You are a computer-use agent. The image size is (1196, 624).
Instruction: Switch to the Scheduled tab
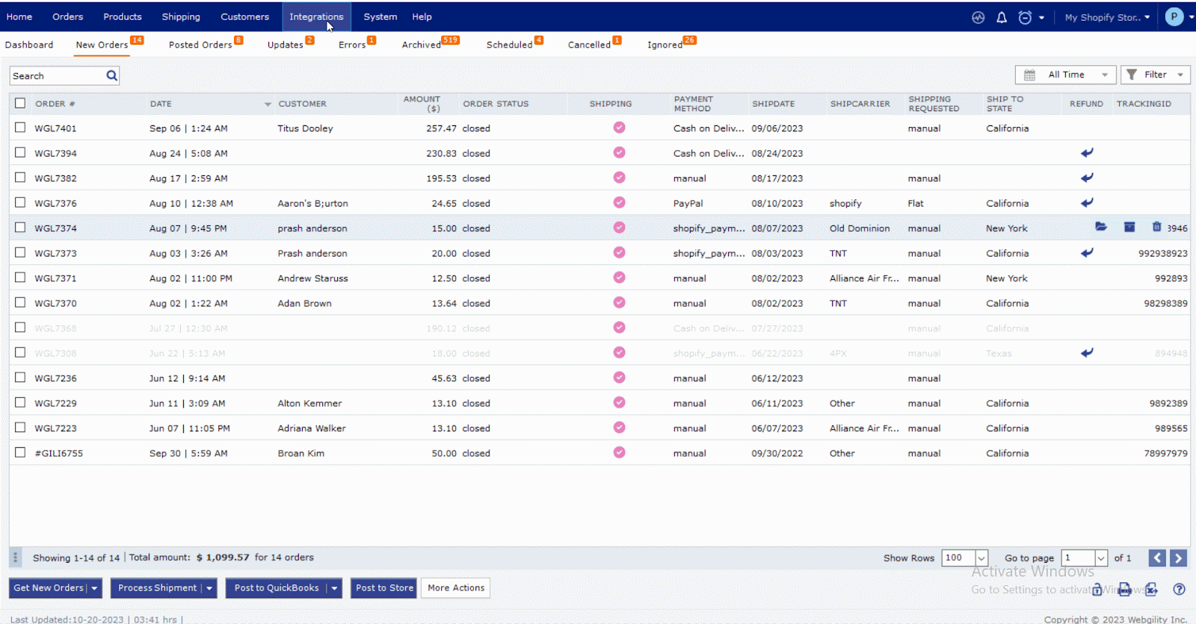tap(509, 45)
